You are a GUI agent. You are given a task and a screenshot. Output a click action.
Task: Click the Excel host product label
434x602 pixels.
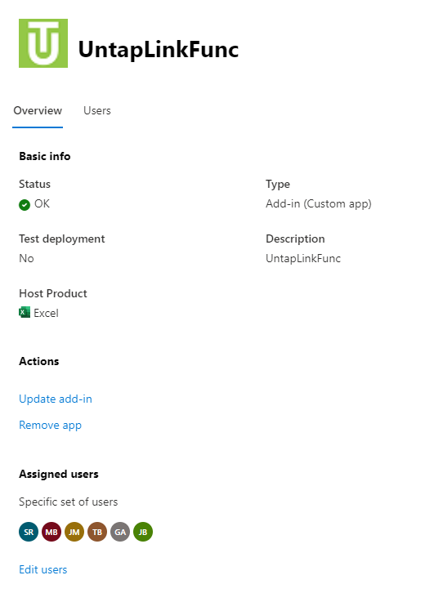pos(46,313)
